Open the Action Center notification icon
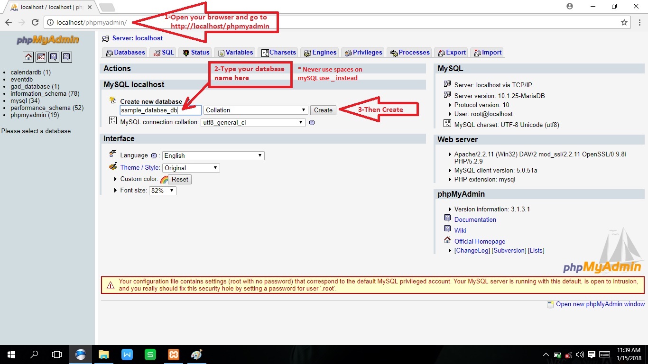 [592, 355]
